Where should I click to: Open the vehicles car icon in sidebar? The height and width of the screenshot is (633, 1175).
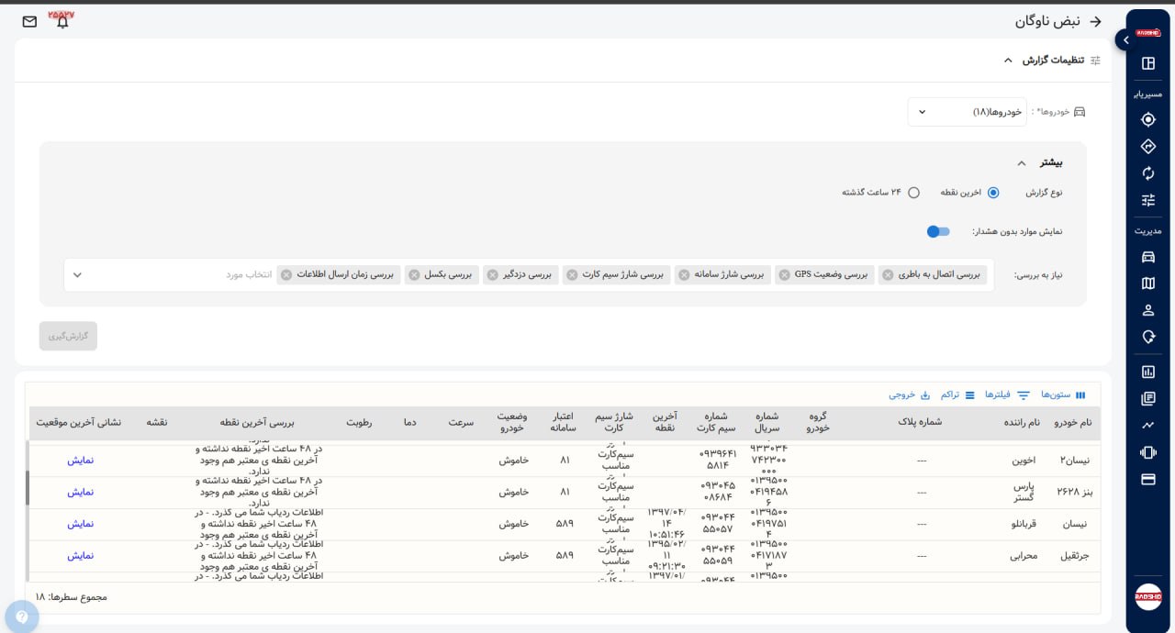click(1147, 257)
